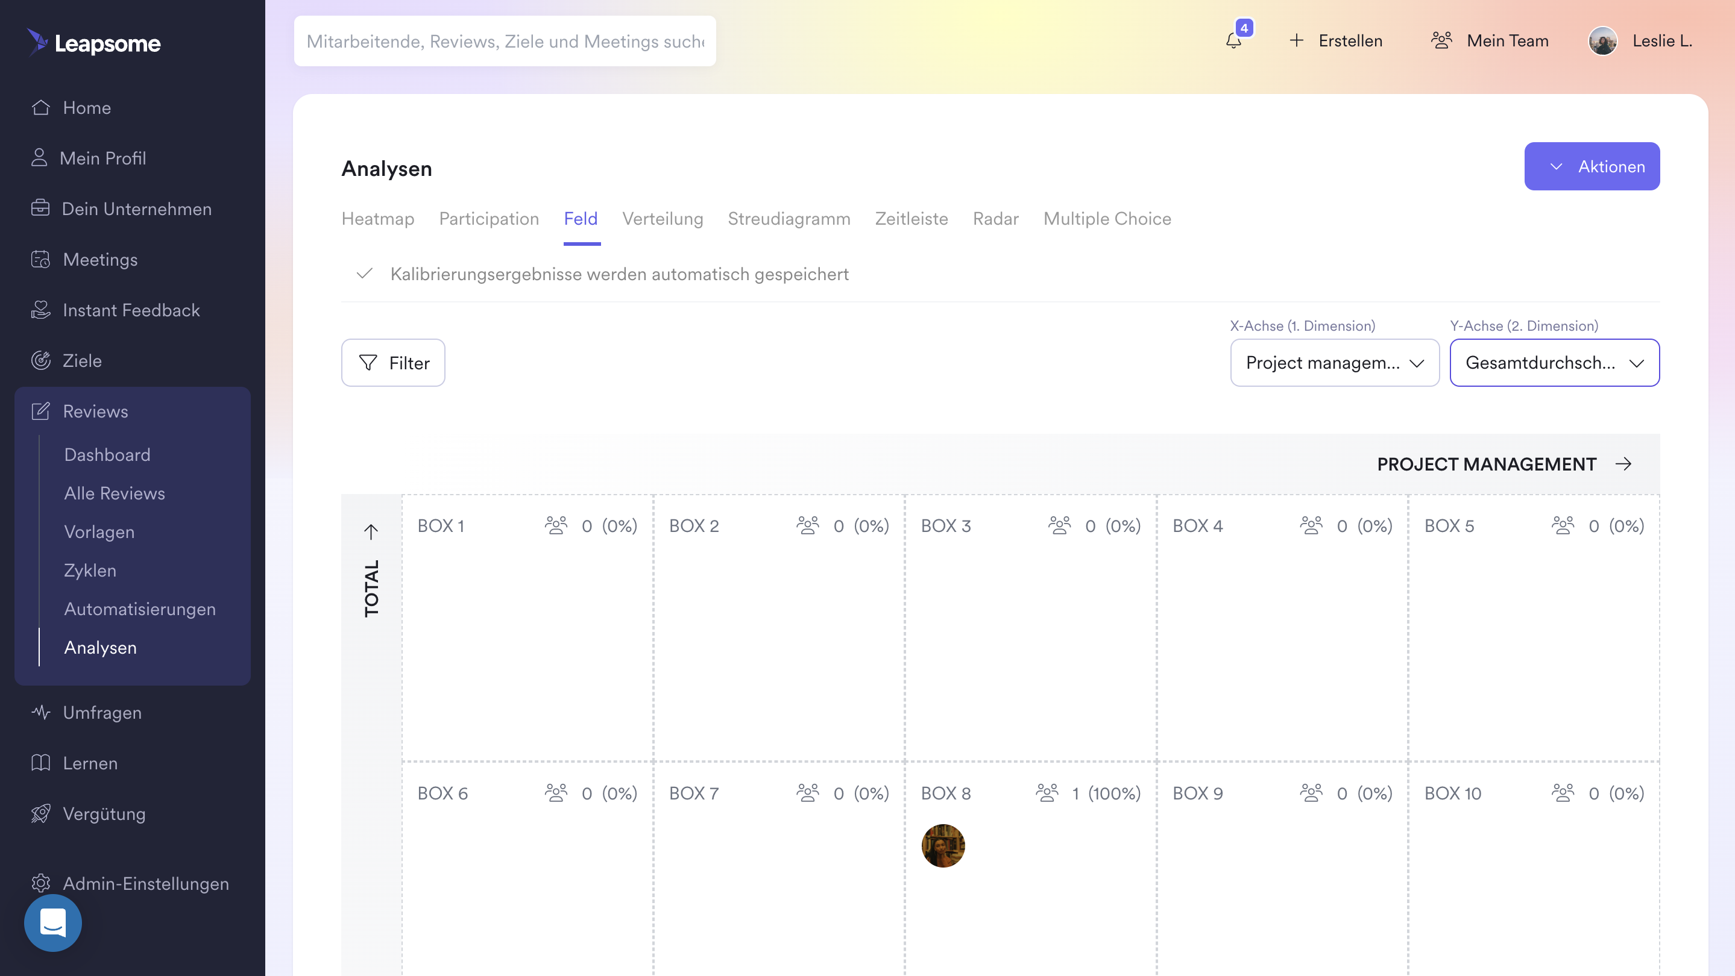This screenshot has height=976, width=1735.
Task: Click the Home house icon
Action: click(x=40, y=108)
